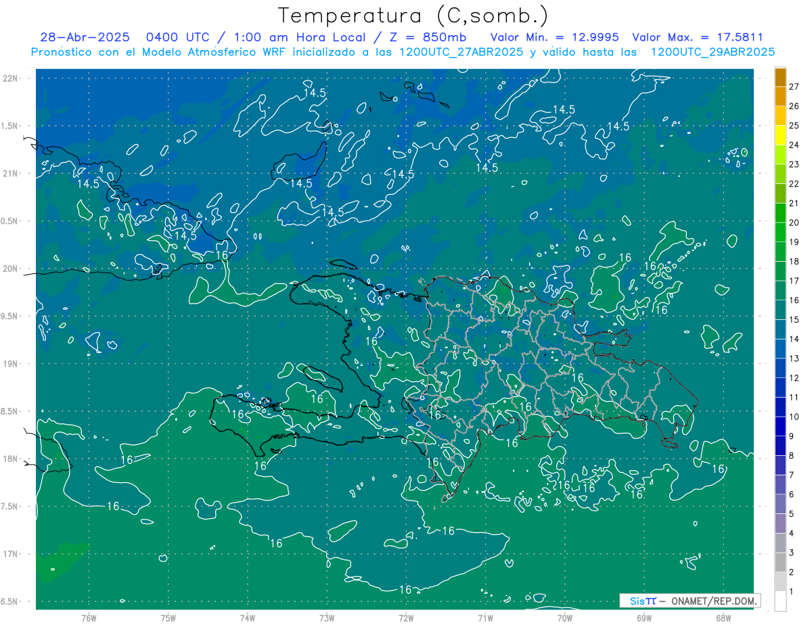Click the "5" label on the color scale
Screen dimensions: 812x627
tap(792, 514)
